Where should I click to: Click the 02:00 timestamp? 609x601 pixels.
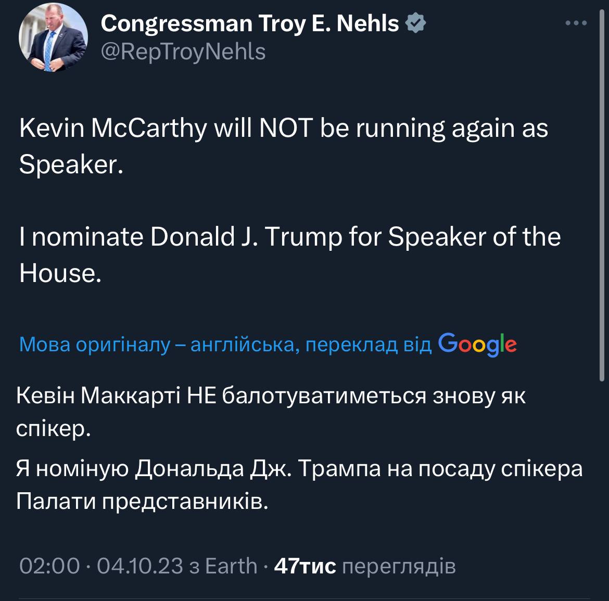49,566
